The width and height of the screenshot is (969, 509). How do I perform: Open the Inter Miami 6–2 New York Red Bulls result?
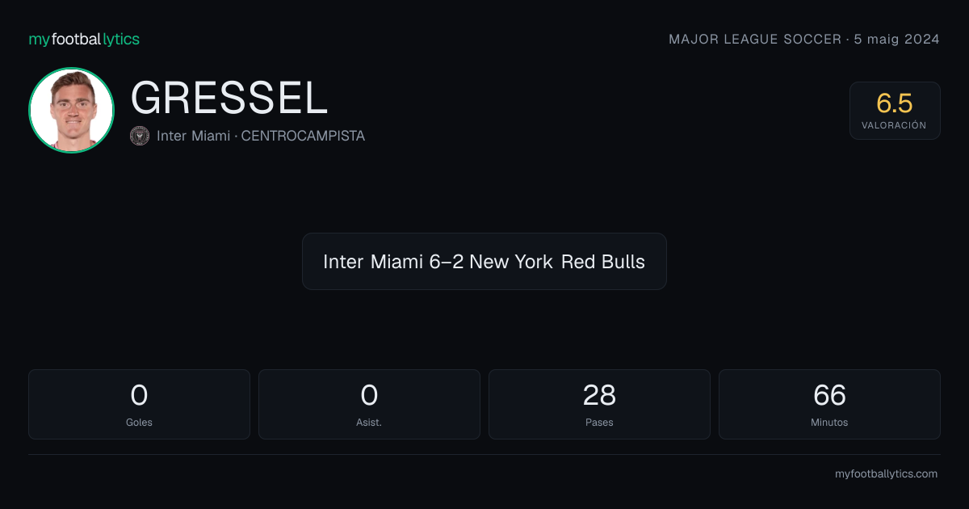(x=484, y=262)
